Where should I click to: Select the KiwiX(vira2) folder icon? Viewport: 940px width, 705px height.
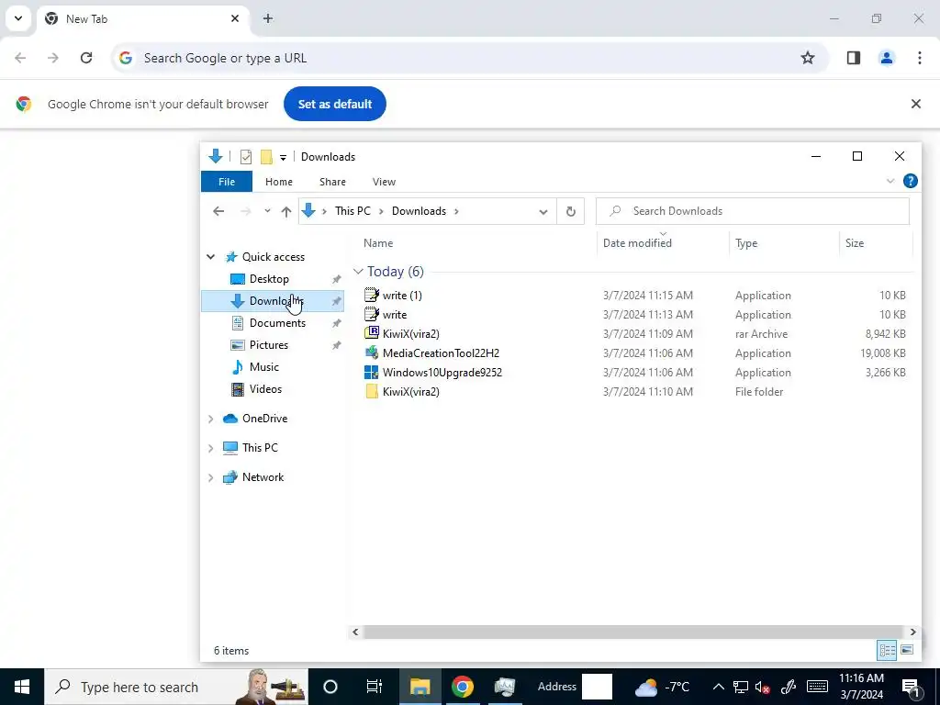click(x=371, y=391)
